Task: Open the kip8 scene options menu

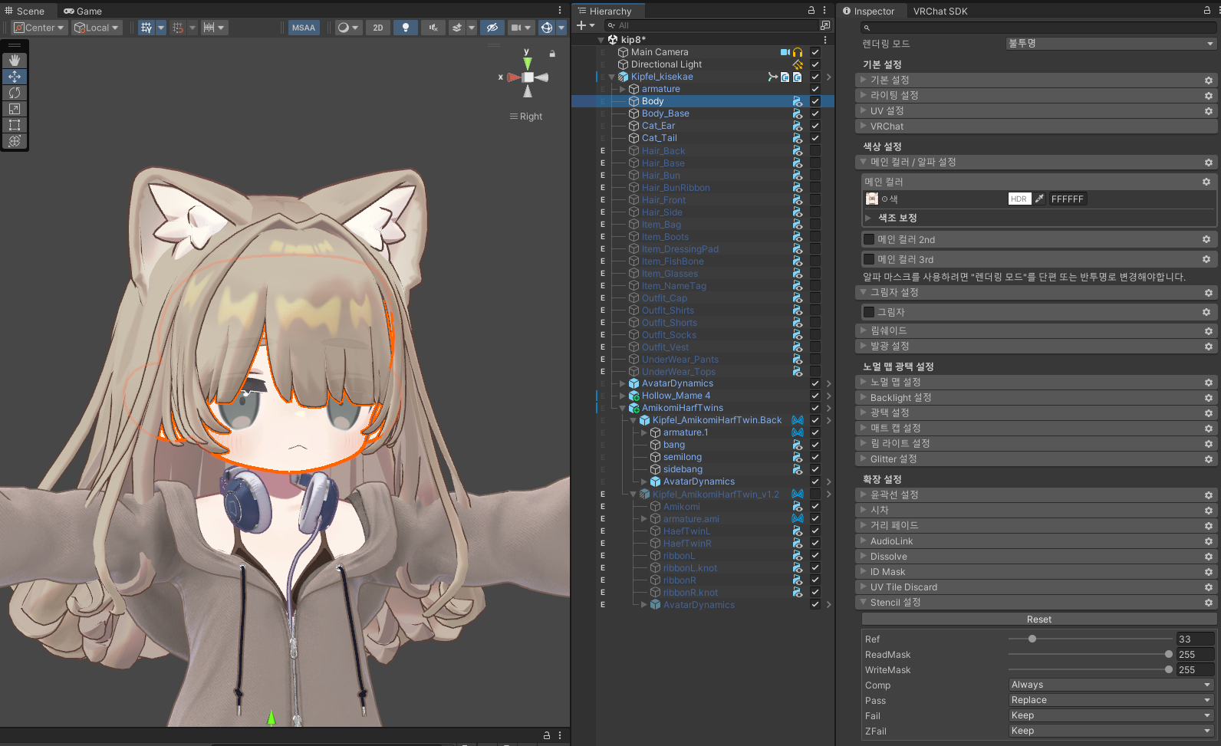Action: pyautogui.click(x=824, y=40)
